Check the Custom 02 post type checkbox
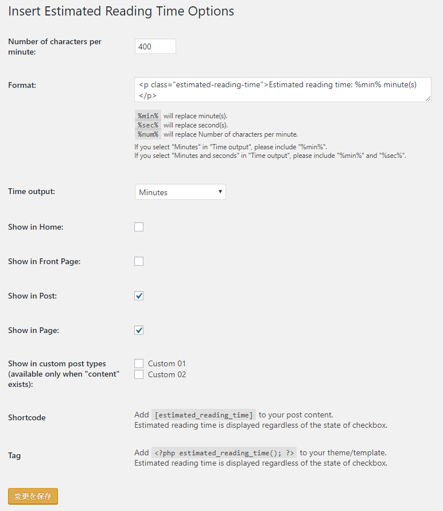443x511 pixels. (x=139, y=374)
